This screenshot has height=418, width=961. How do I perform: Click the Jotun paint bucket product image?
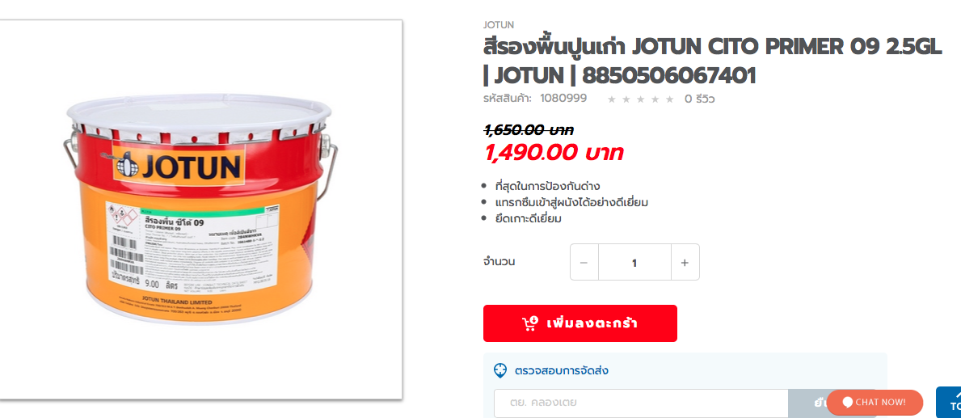coord(201,210)
